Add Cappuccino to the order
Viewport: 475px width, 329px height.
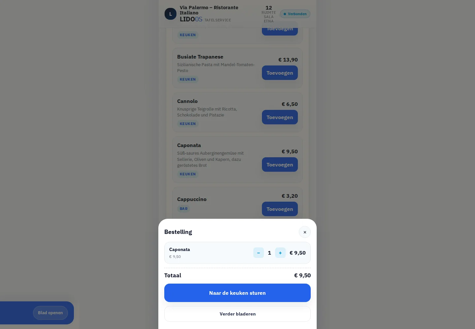(280, 209)
